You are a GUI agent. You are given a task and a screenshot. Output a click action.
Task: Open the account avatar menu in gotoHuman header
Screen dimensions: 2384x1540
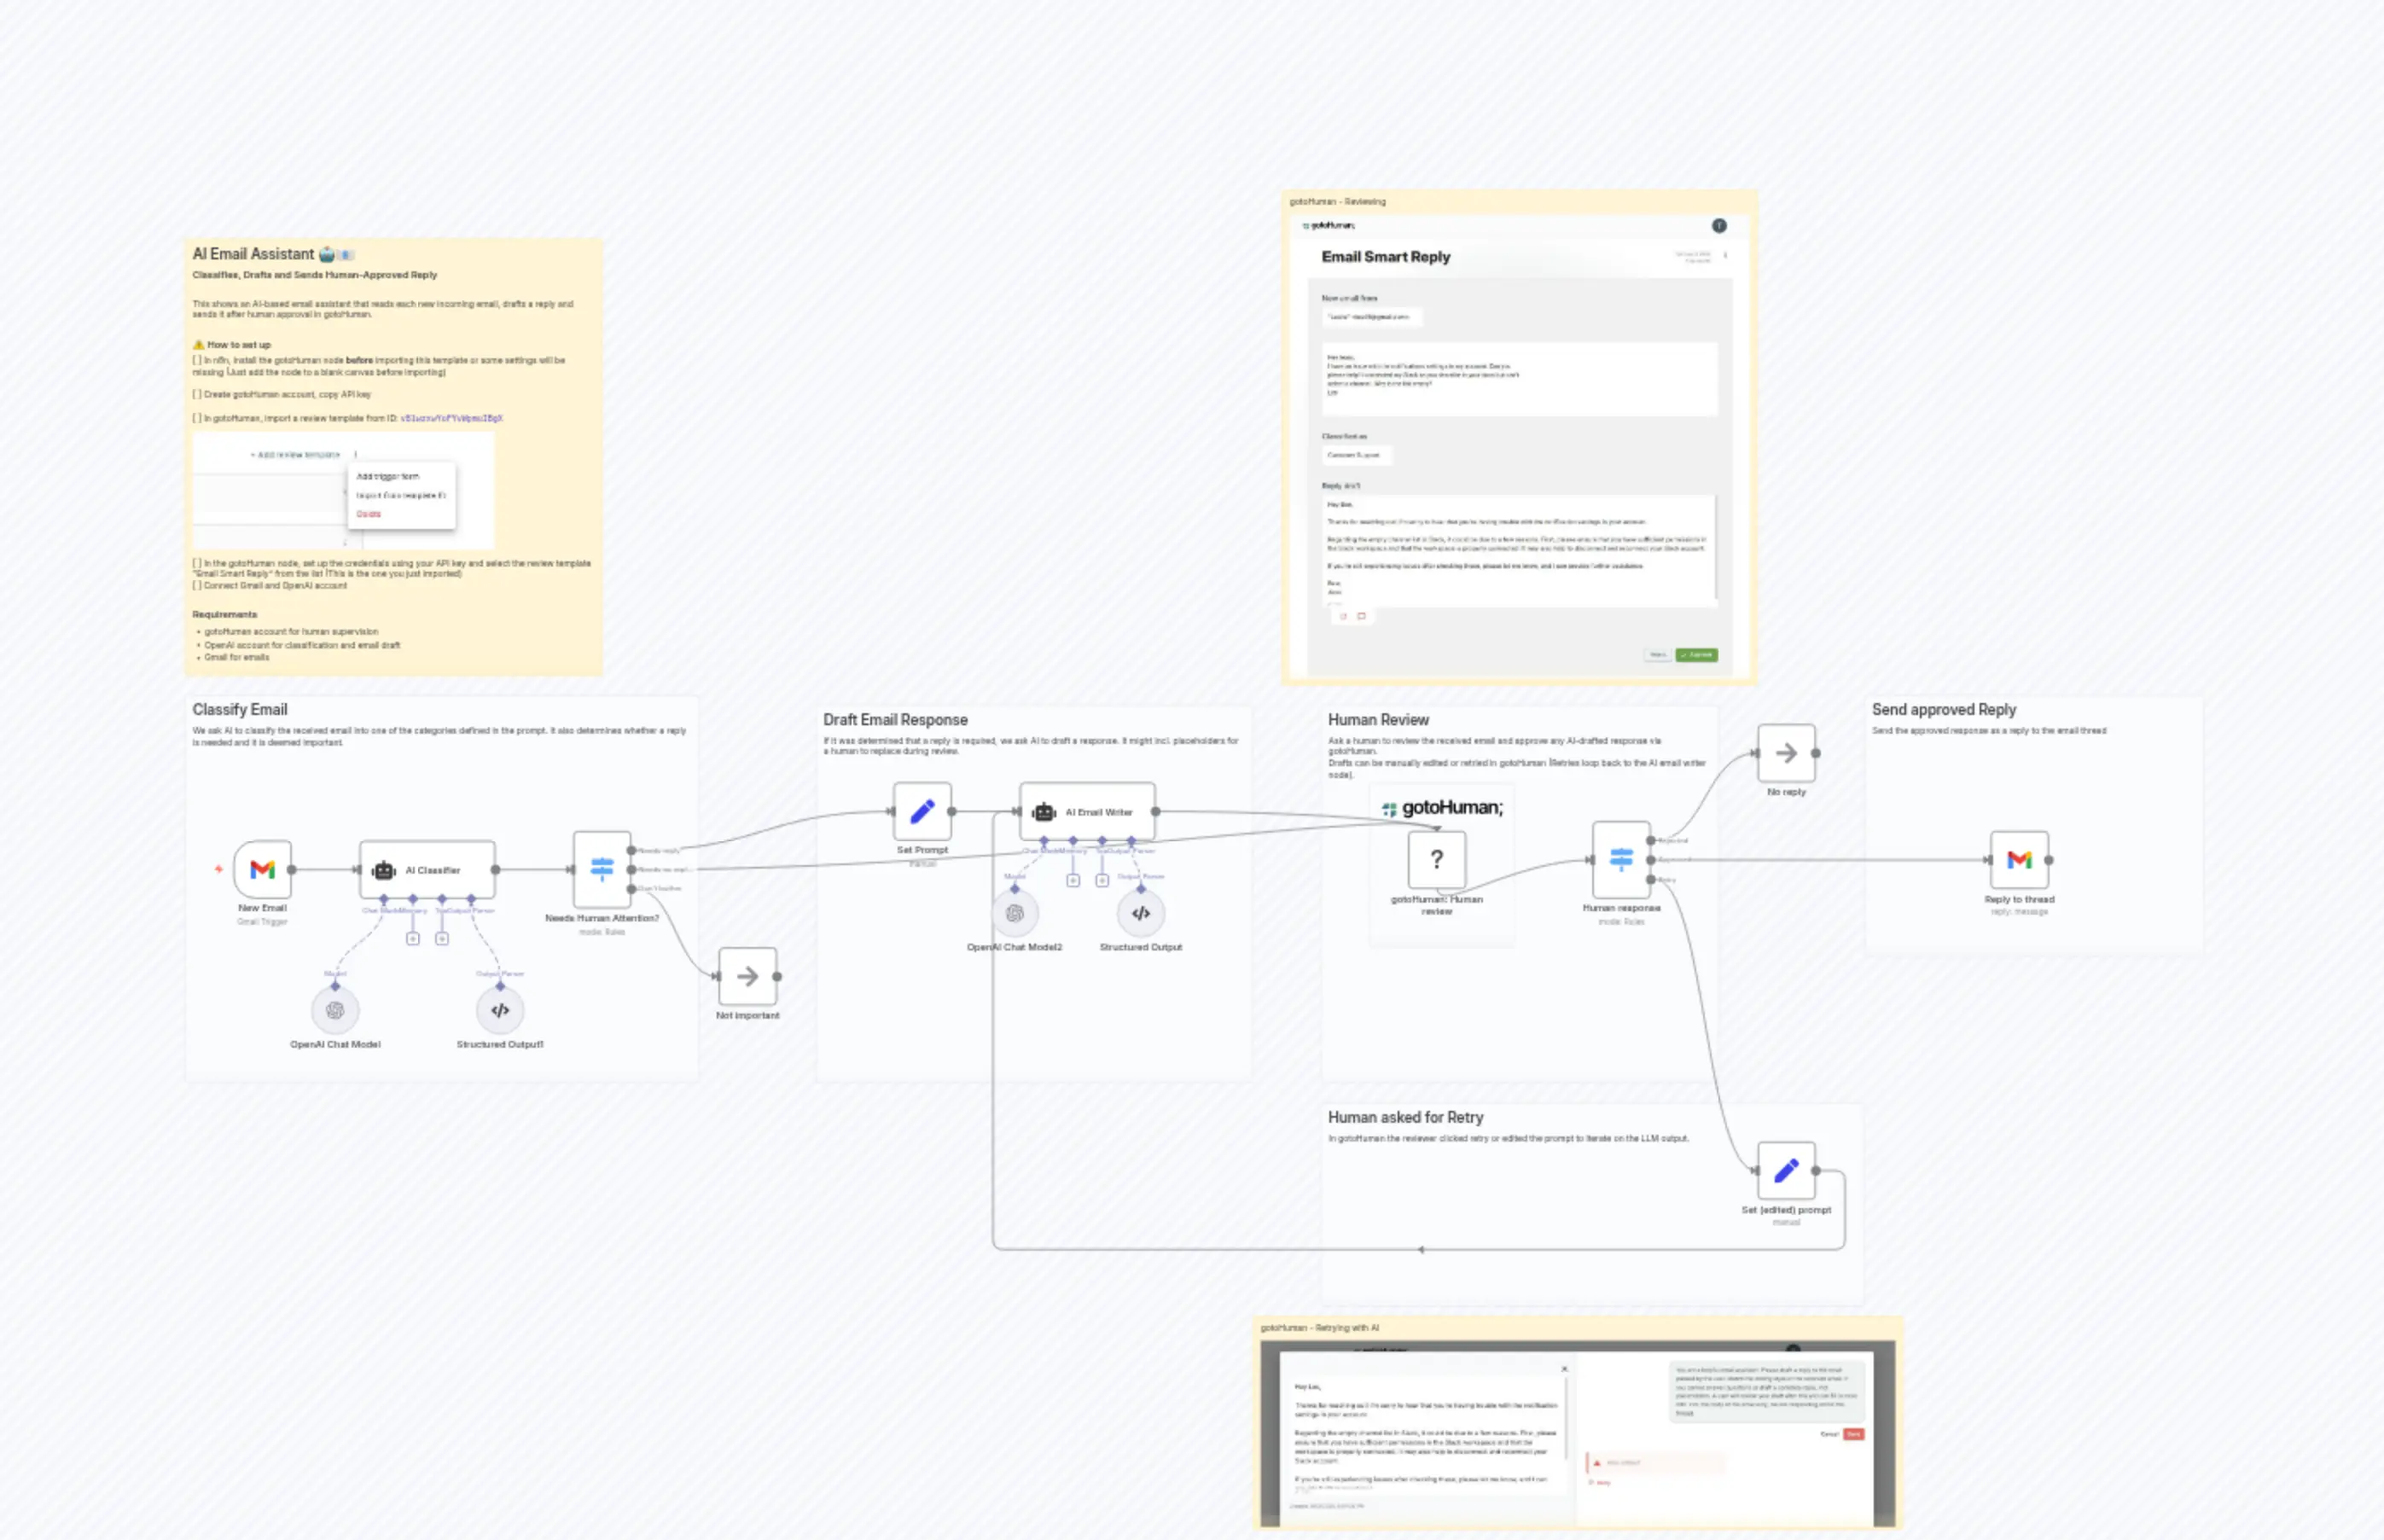[1719, 225]
